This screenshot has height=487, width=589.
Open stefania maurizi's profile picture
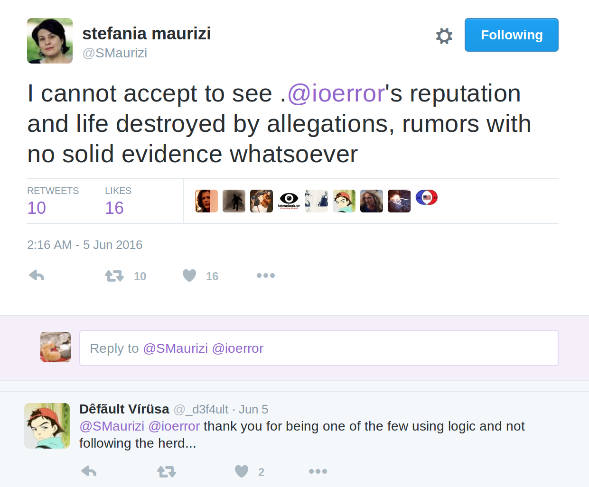tap(50, 41)
